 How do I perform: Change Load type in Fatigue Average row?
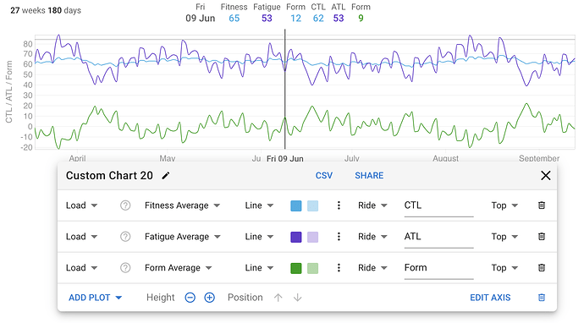[81, 237]
